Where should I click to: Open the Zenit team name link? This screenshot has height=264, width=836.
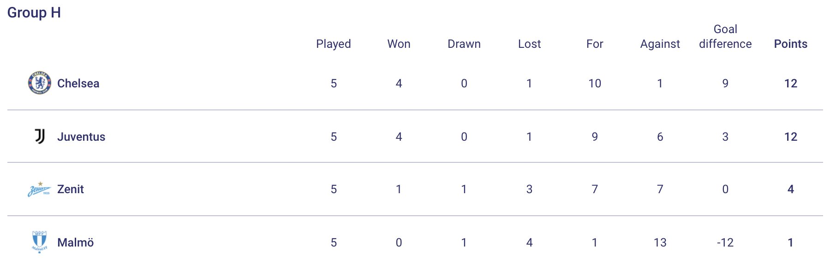pos(71,189)
